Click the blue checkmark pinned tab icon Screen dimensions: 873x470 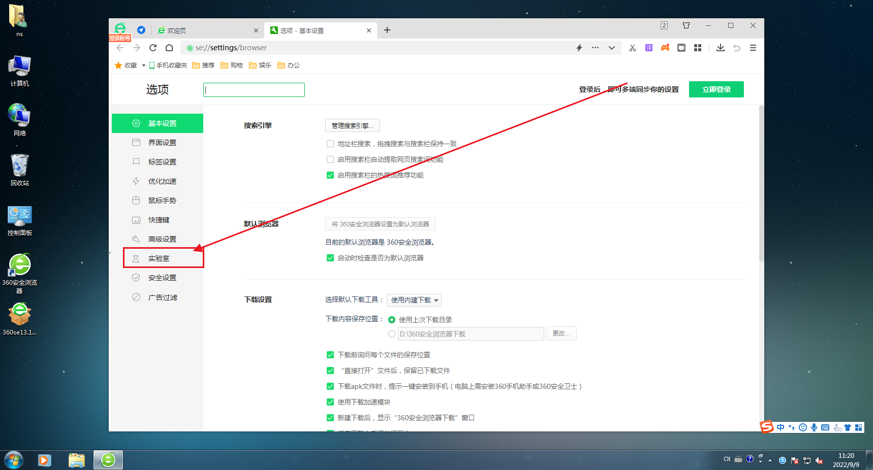tap(141, 30)
